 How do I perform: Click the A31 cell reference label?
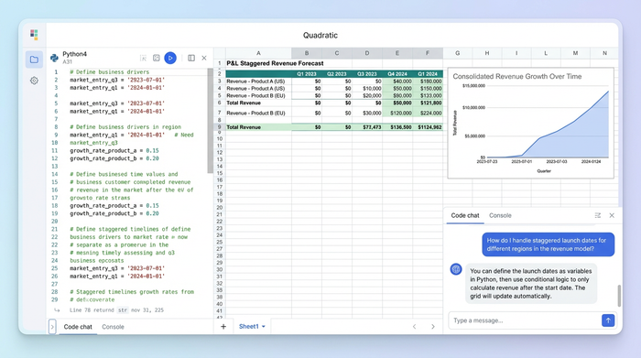68,61
